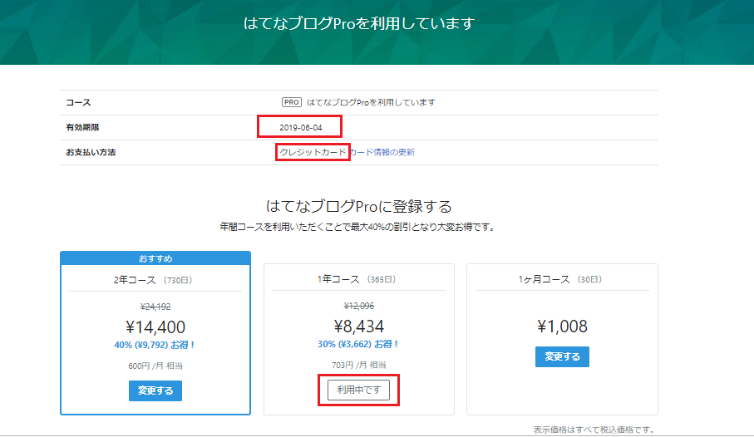The image size is (754, 437).
Task: Click the ¥1,008 price
Action: click(562, 327)
